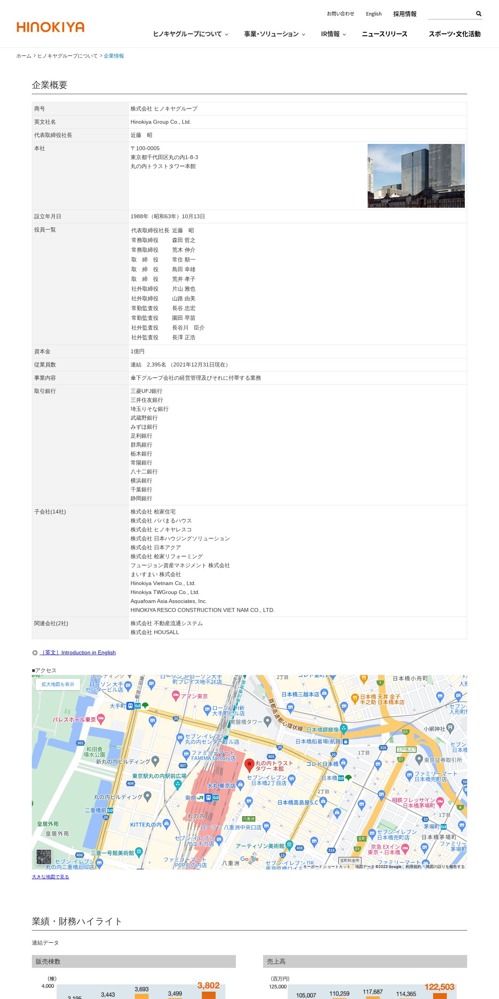Click the 京急 EXイン hotel pin
This screenshot has height=999, width=499.
405,848
